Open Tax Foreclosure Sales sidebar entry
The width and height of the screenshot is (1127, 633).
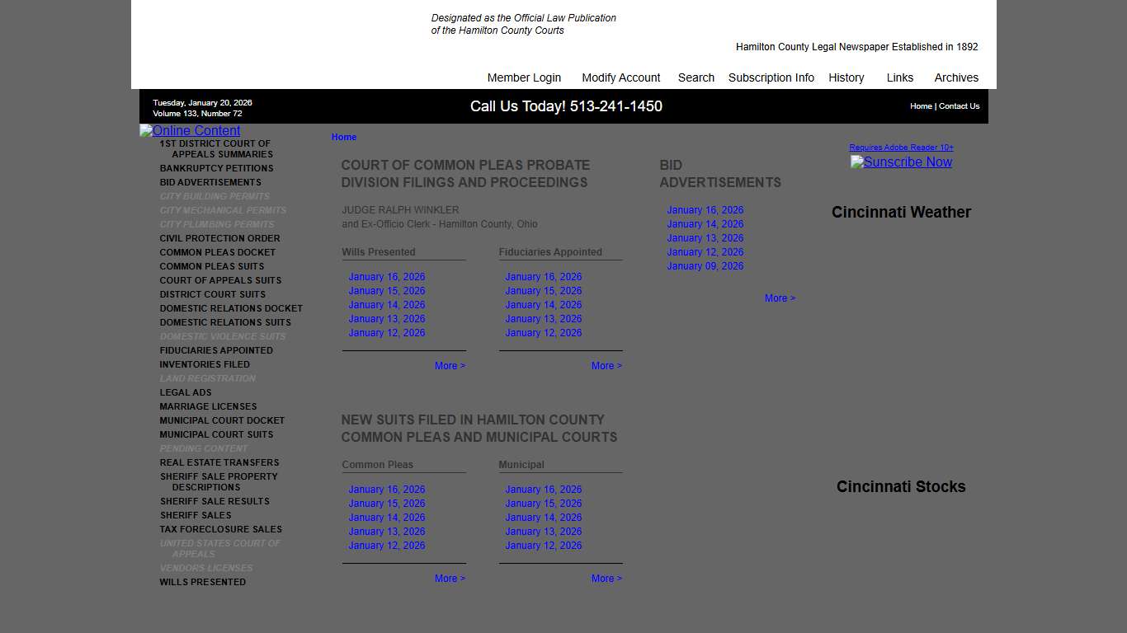point(220,529)
